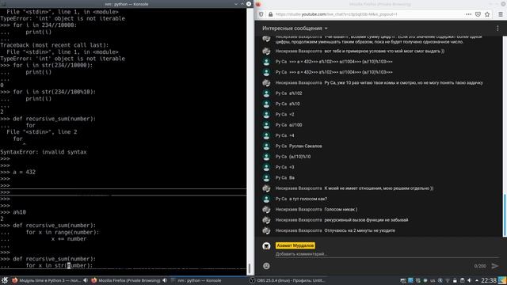
Task: Click chat message 'a//100'
Action: pyautogui.click(x=295, y=125)
